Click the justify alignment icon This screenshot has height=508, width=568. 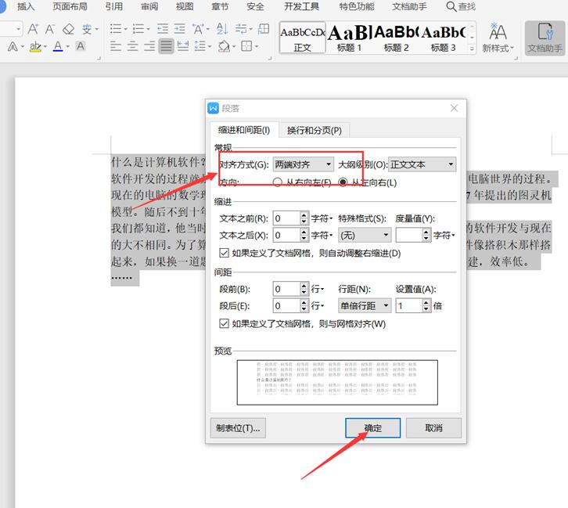point(166,46)
